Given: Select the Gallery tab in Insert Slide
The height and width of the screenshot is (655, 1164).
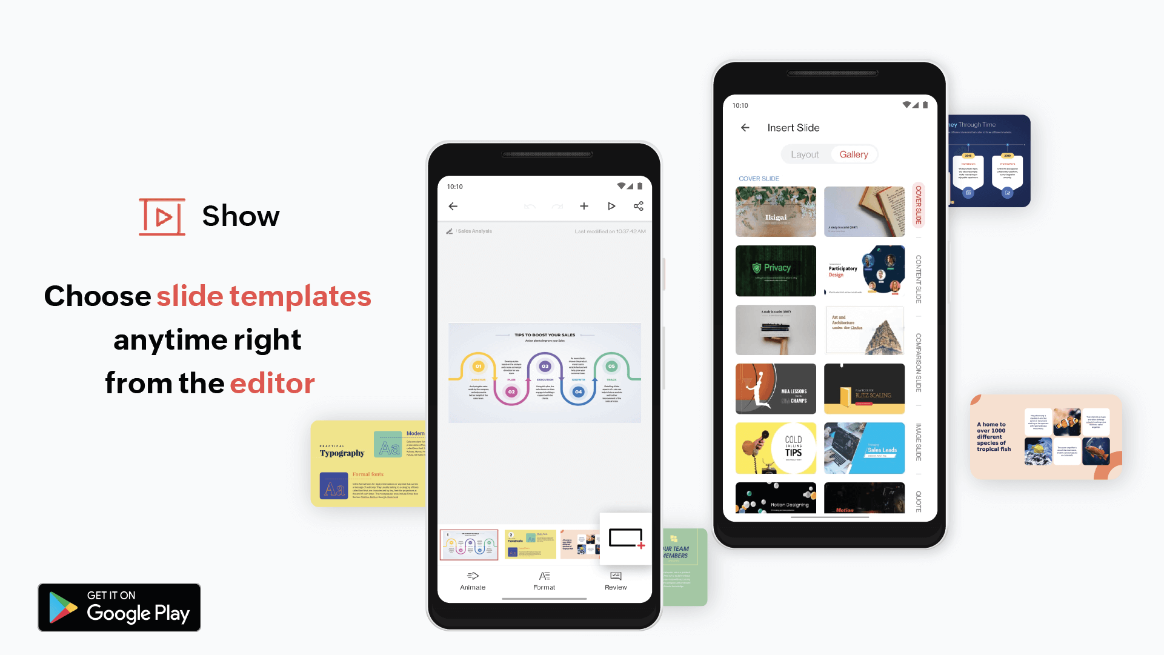Looking at the screenshot, I should (854, 153).
